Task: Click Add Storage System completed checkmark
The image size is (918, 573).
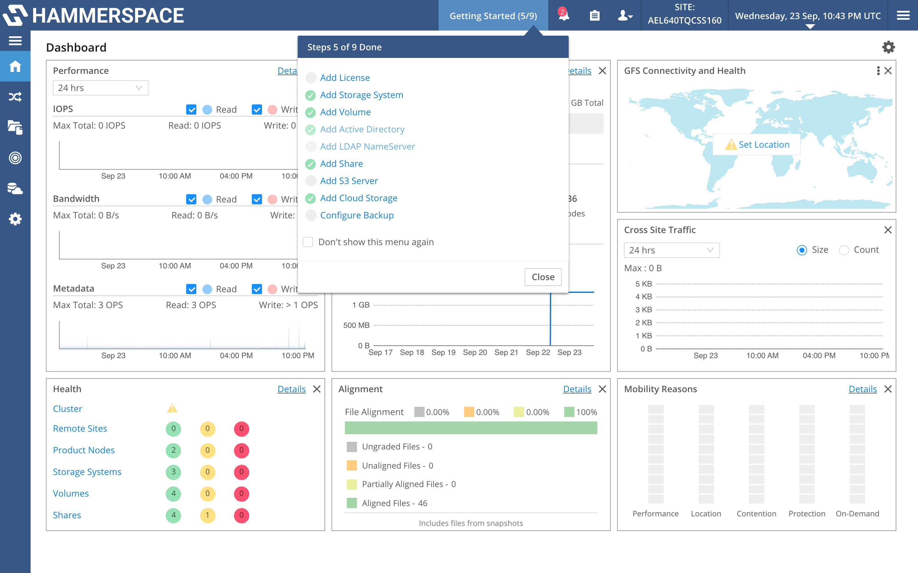Action: coord(311,95)
